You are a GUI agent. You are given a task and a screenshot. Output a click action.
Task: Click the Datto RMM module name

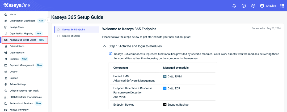pos(175,77)
